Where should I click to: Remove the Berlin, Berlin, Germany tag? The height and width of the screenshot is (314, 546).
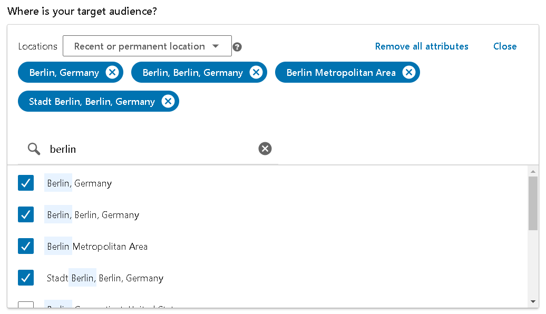[x=256, y=73]
